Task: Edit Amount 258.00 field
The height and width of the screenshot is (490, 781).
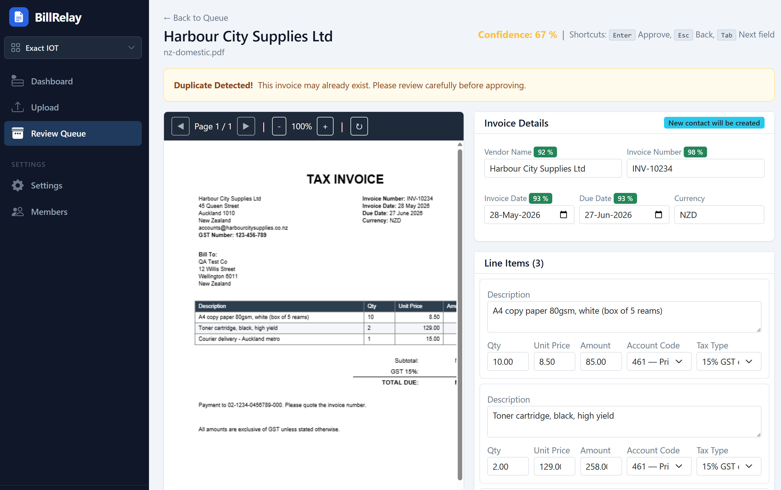Action: pyautogui.click(x=601, y=466)
